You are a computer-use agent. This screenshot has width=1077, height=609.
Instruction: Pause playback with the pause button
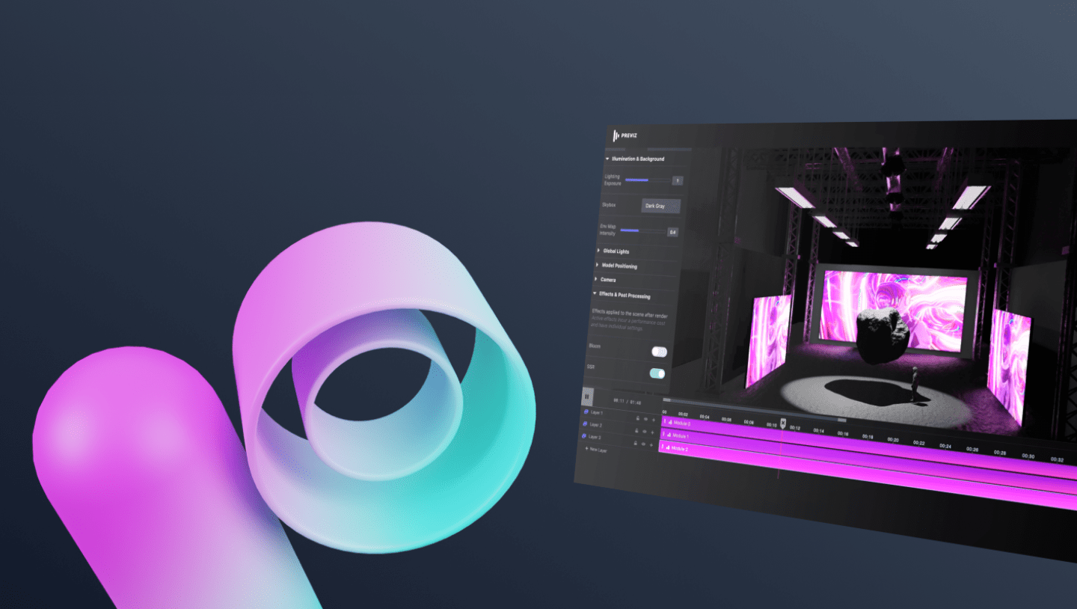click(x=587, y=397)
